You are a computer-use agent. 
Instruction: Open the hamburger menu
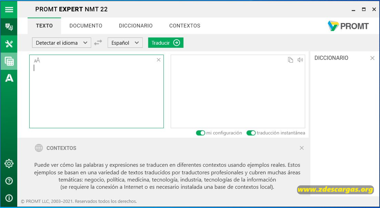click(9, 9)
